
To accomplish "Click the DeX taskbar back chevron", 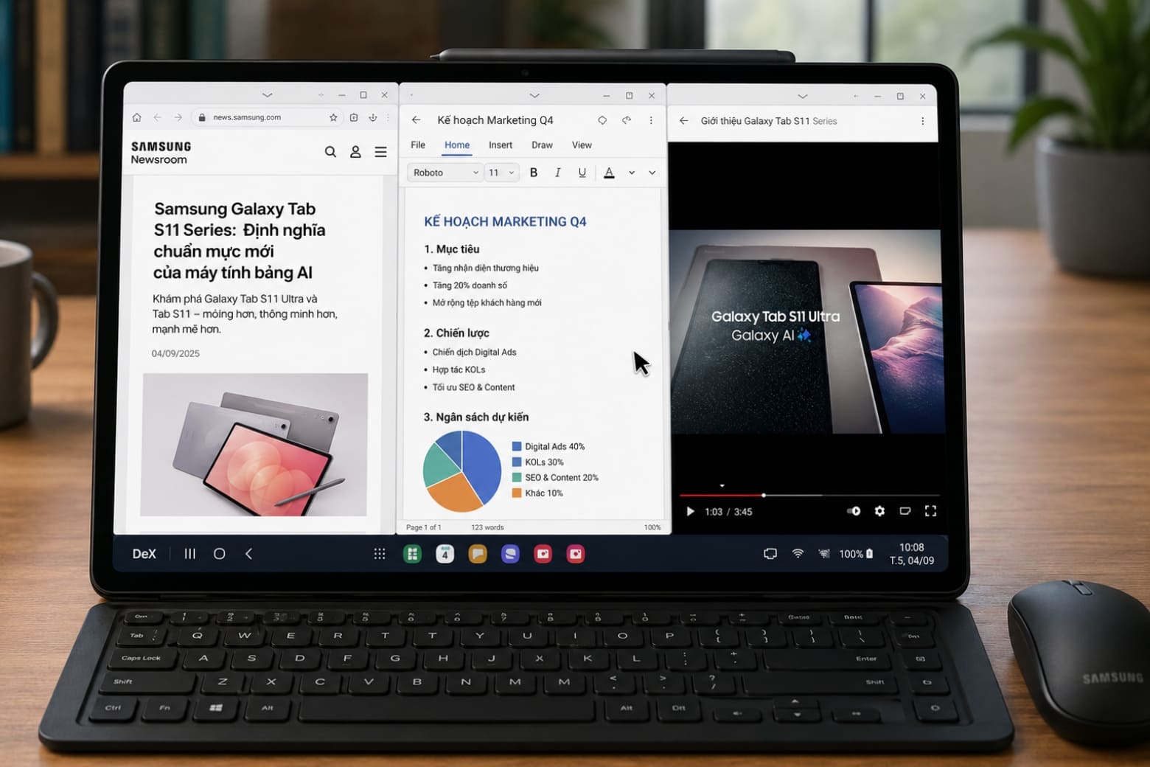I will coord(248,554).
